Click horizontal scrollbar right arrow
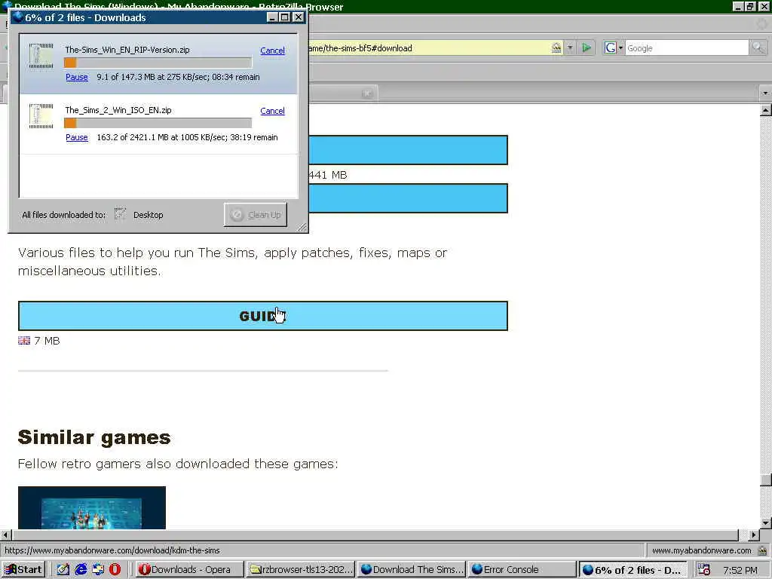 [x=754, y=535]
